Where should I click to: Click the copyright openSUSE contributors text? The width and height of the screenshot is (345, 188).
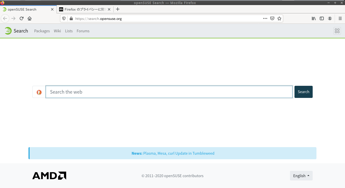click(x=173, y=176)
